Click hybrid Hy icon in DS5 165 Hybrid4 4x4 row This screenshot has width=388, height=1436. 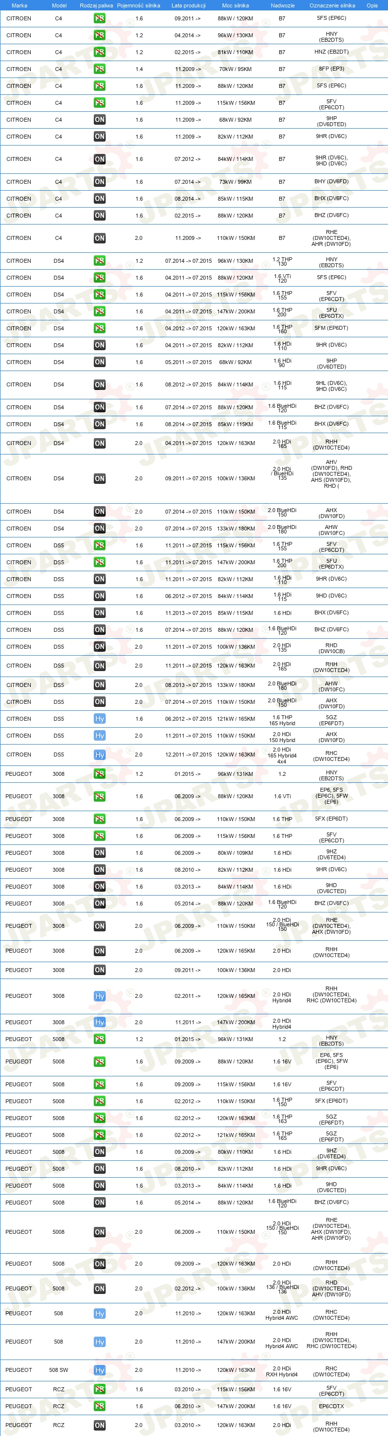(x=100, y=755)
